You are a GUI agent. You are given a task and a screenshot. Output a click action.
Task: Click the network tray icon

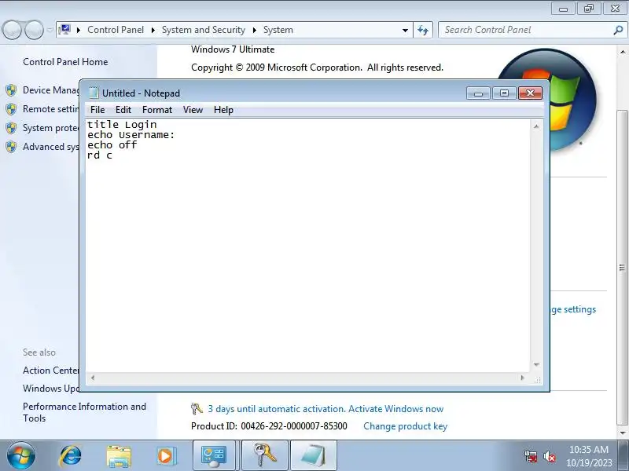(x=530, y=456)
